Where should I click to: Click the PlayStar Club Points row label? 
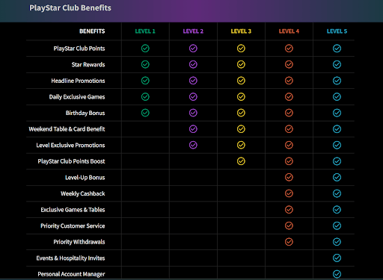tap(79, 49)
